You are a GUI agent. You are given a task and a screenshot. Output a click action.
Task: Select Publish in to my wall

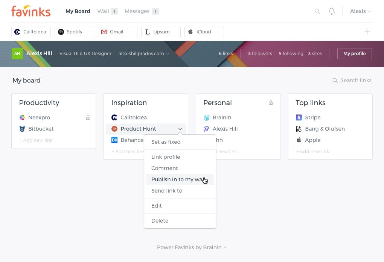click(180, 179)
